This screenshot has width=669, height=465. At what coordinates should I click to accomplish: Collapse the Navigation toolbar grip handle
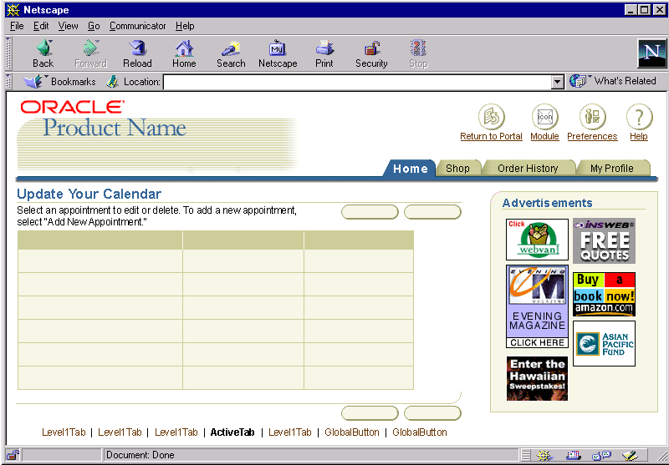pos(8,53)
